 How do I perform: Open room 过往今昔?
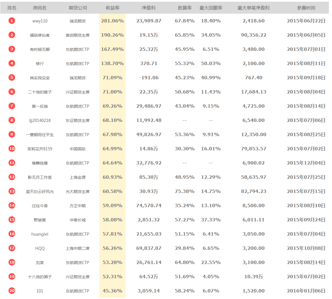tap(40, 205)
